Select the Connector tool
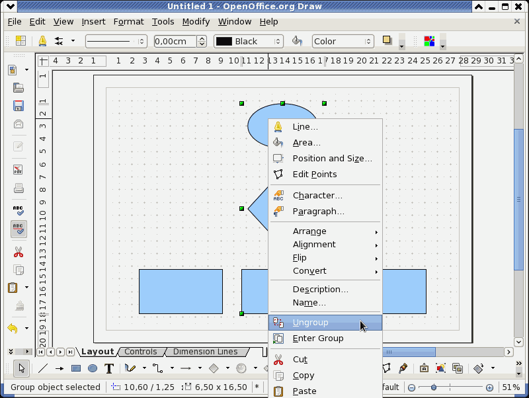Viewport: 529px width, 398px height. coord(158,368)
